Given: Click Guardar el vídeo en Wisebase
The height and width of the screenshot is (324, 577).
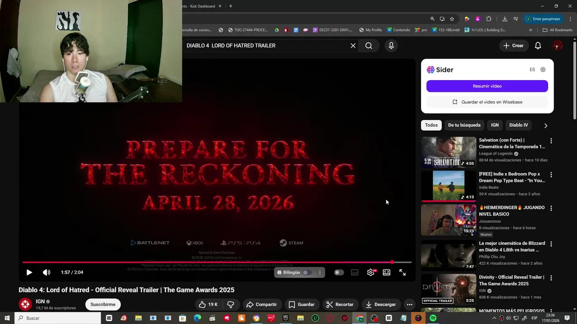Looking at the screenshot, I should tap(487, 102).
